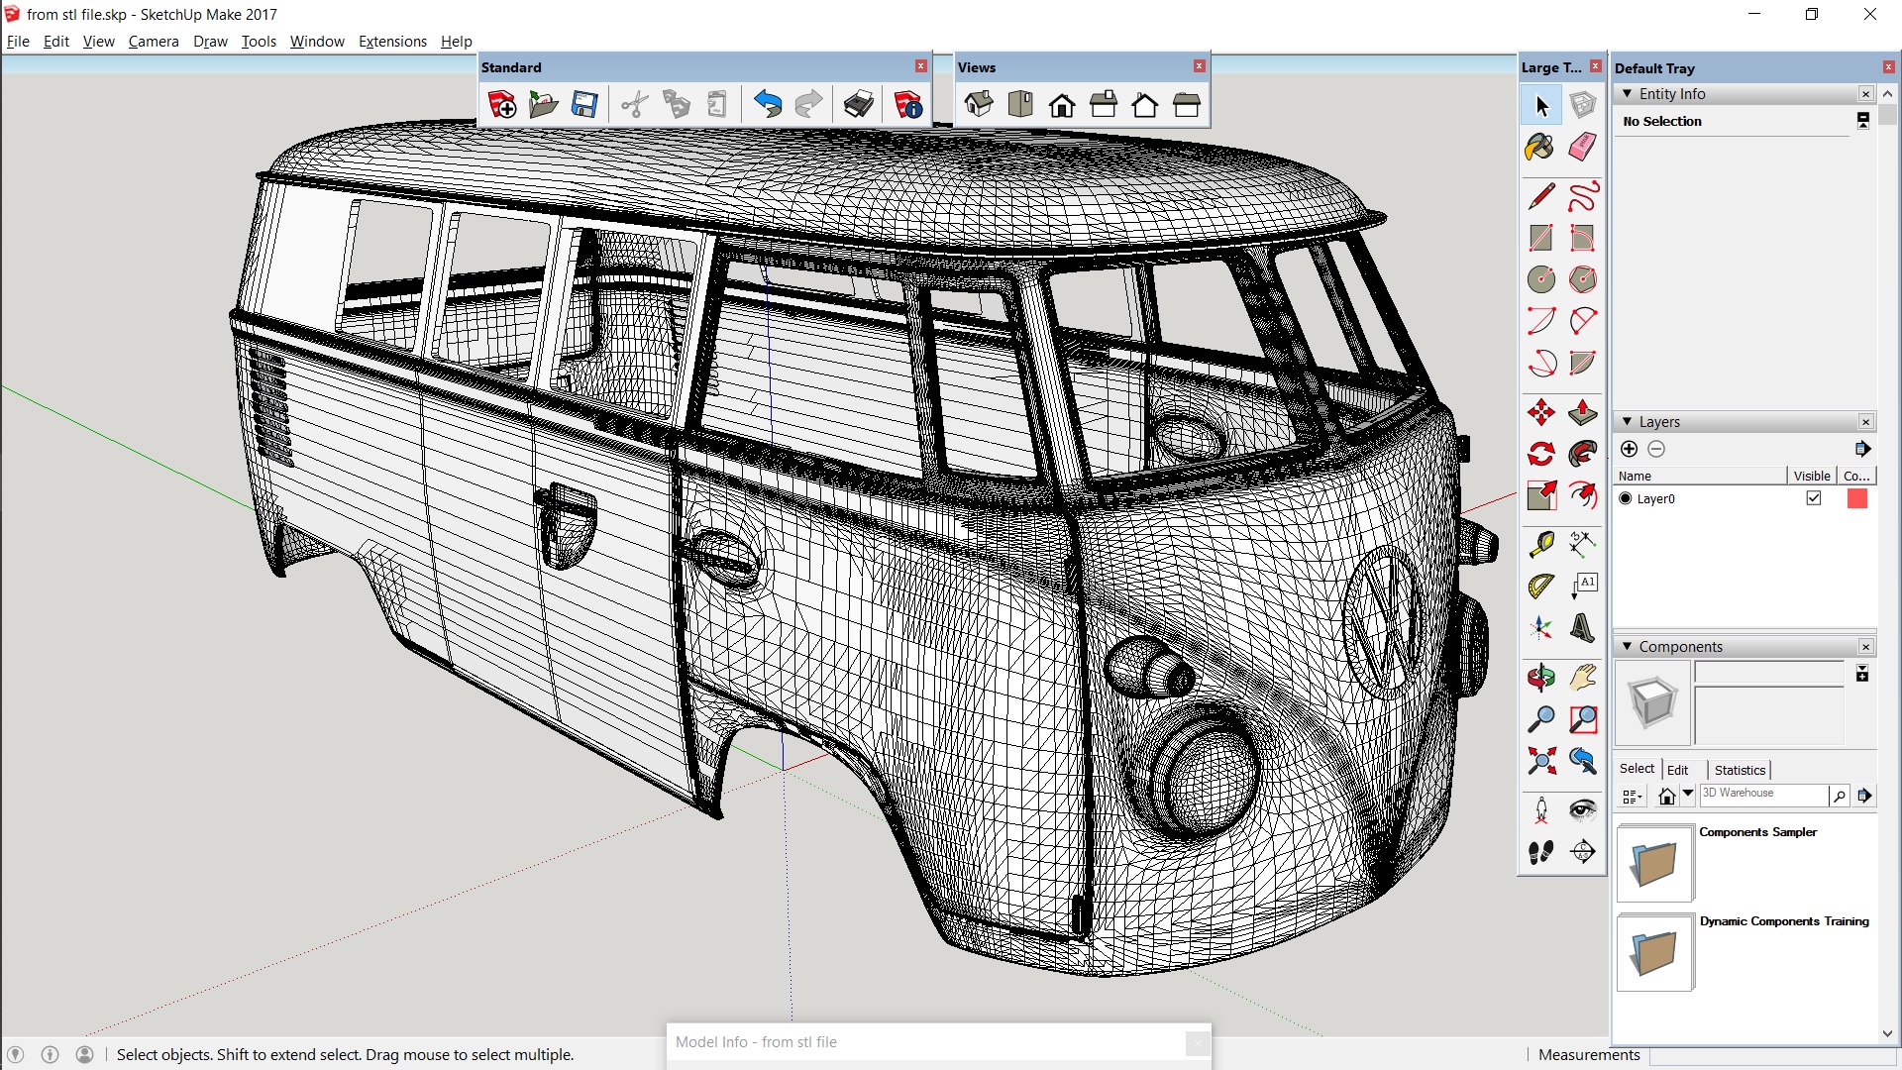Open the Draw menu
Viewport: 1902px width, 1070px height.
(210, 42)
